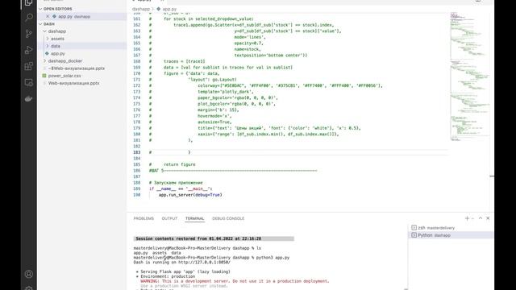Open power_solar.csv file
Image resolution: width=516 pixels, height=290 pixels.
click(64, 76)
